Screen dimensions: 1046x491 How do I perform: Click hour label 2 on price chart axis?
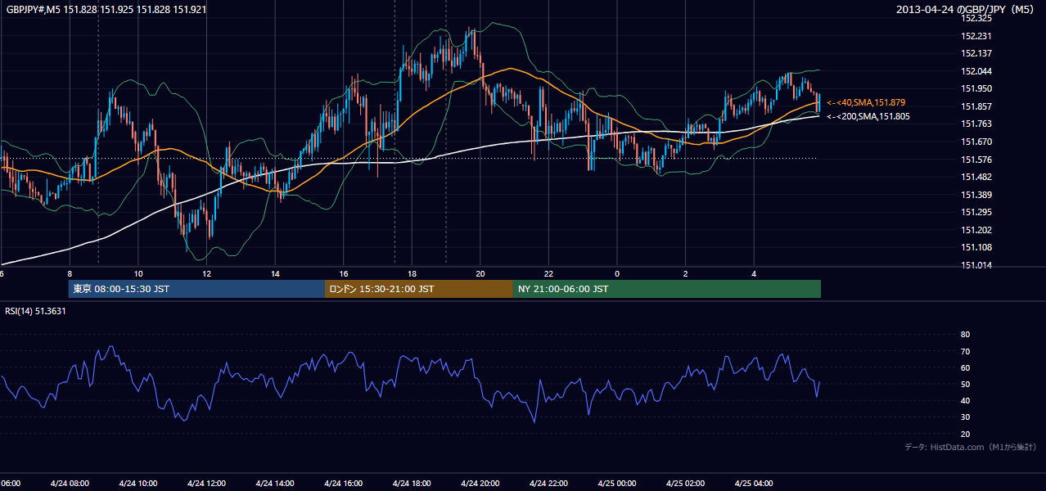[x=686, y=273]
